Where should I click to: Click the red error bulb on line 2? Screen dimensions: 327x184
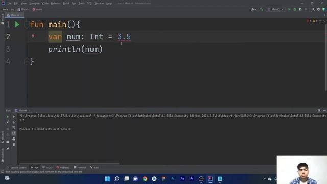(x=33, y=36)
